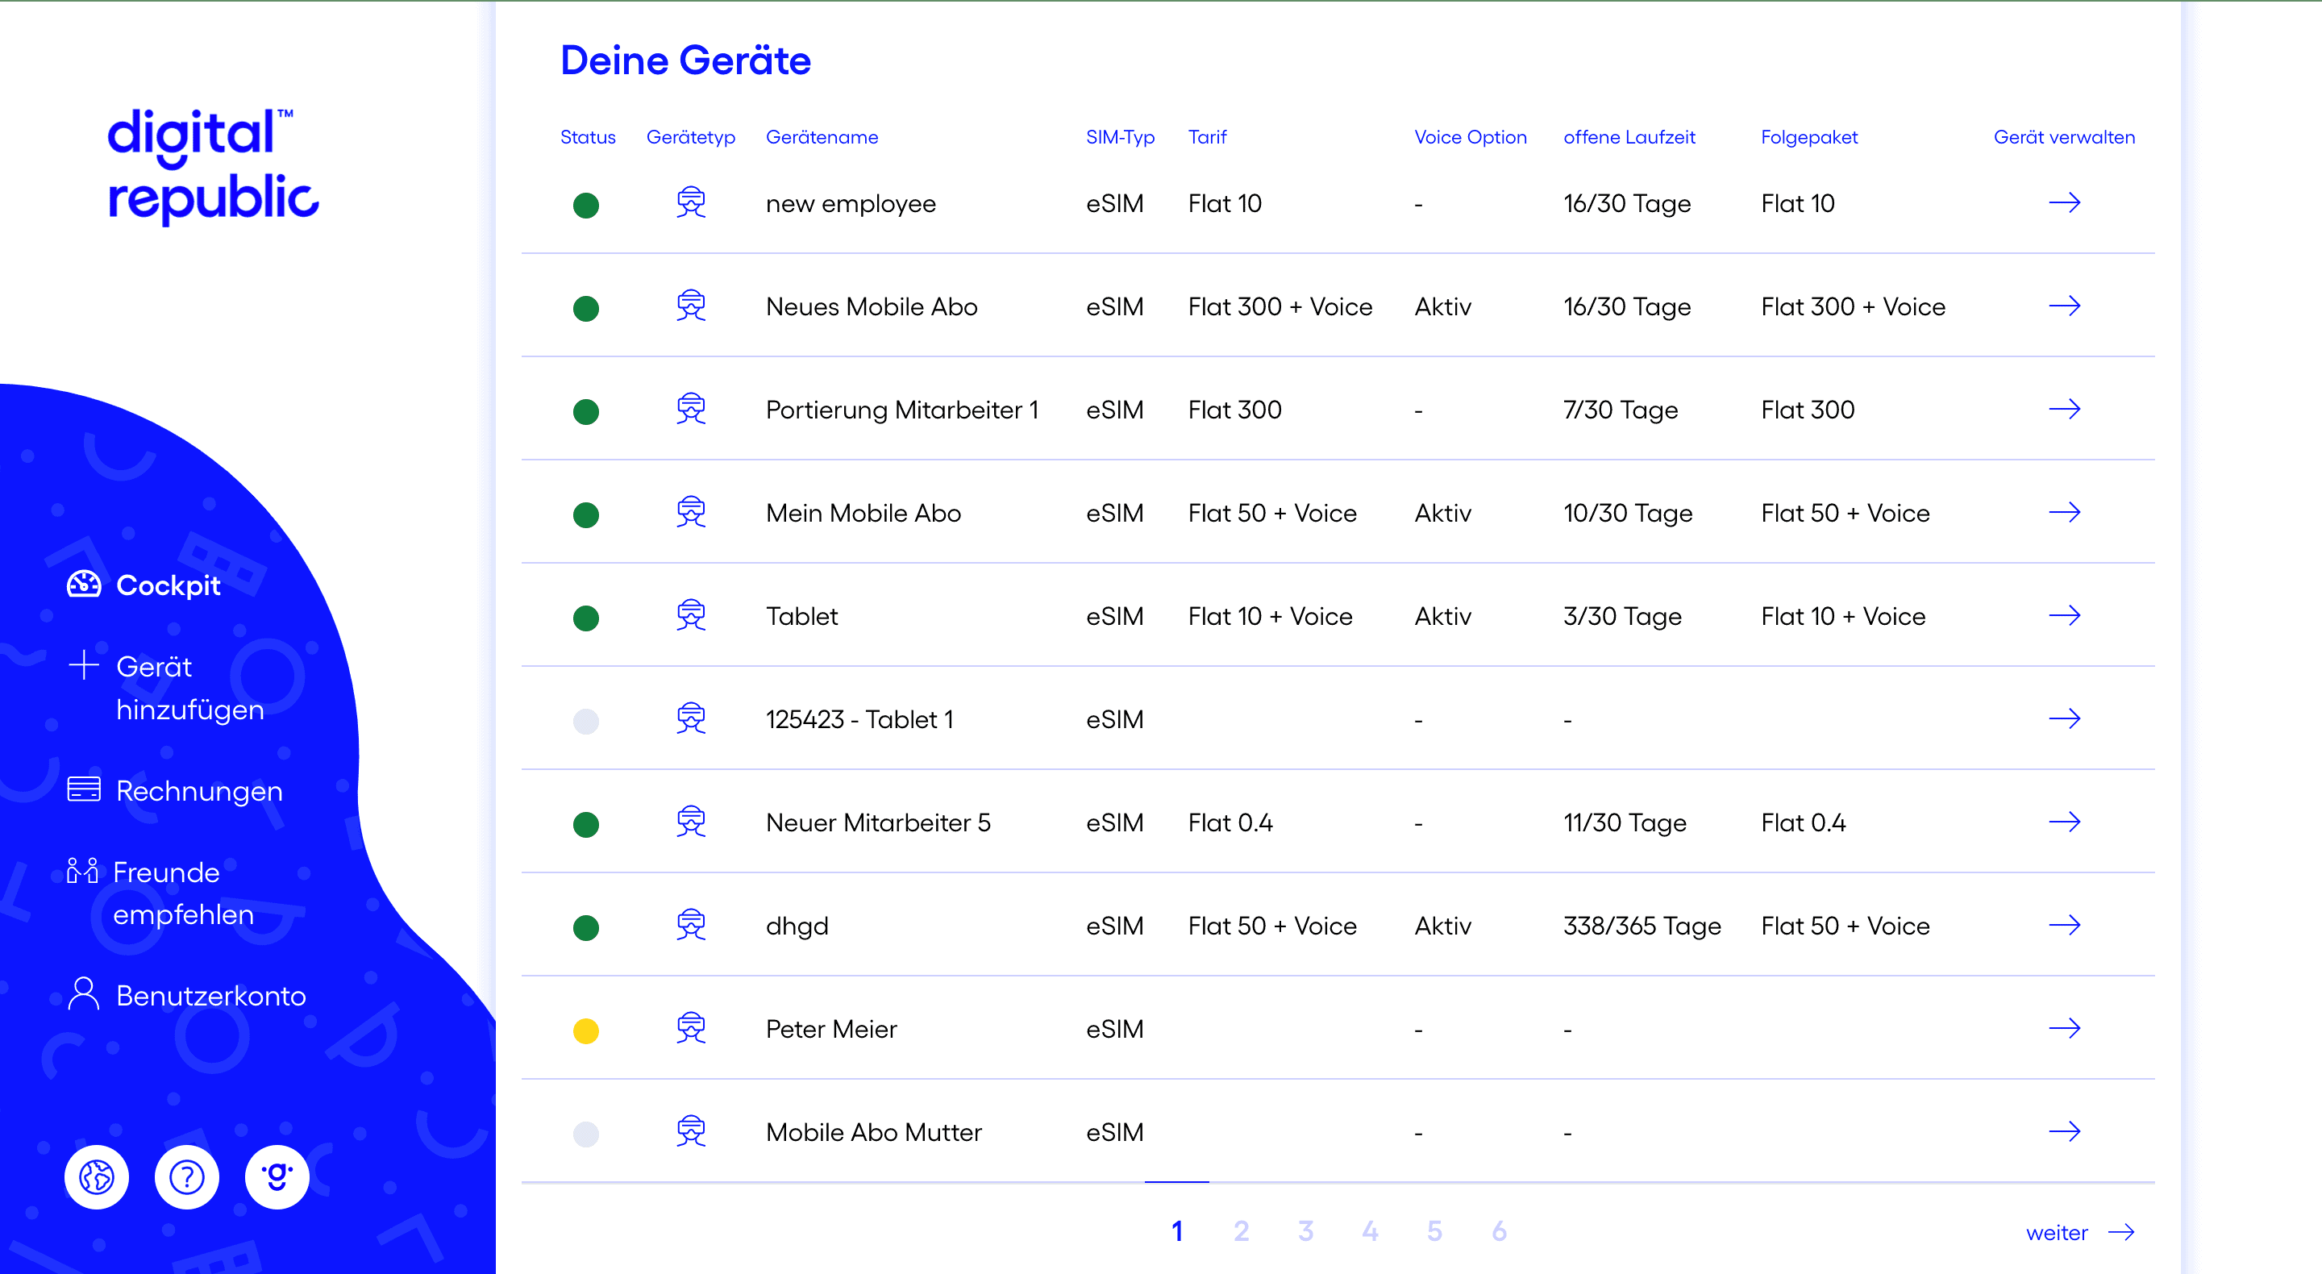The image size is (2322, 1274).
Task: Click manage arrow for dhgd device
Action: pyautogui.click(x=2063, y=925)
